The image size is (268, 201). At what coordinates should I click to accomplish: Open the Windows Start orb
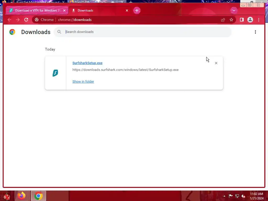7,196
